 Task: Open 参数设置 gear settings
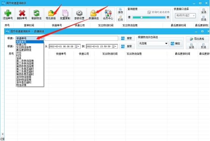point(80,14)
